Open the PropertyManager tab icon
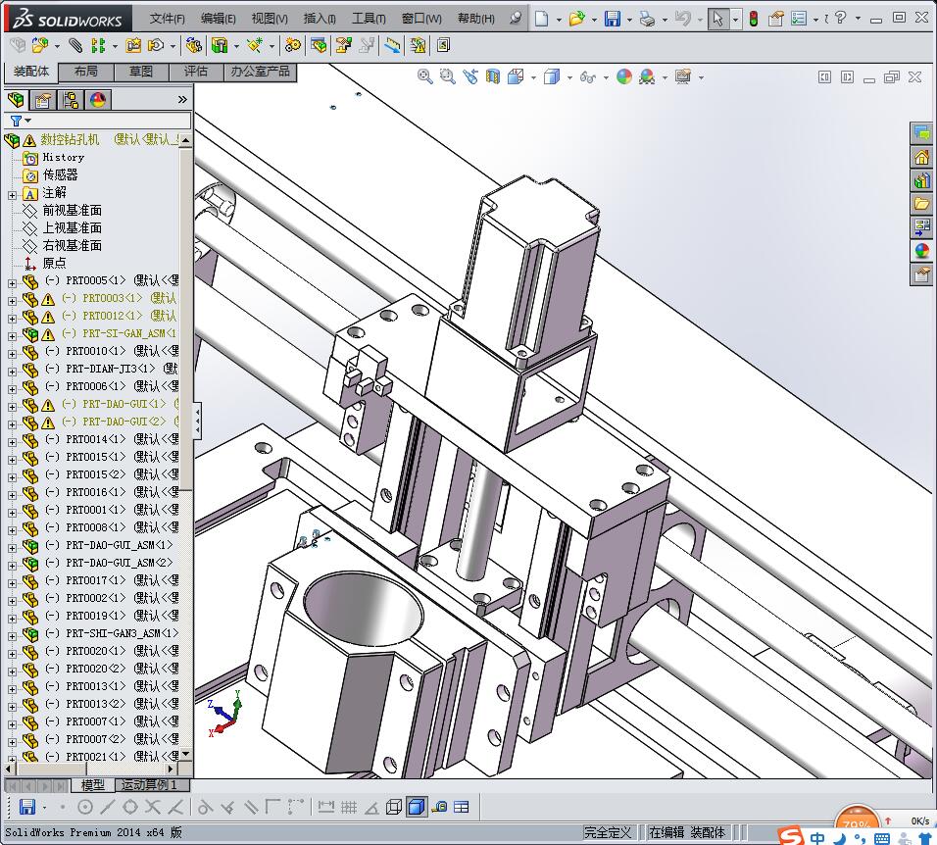 pos(43,99)
